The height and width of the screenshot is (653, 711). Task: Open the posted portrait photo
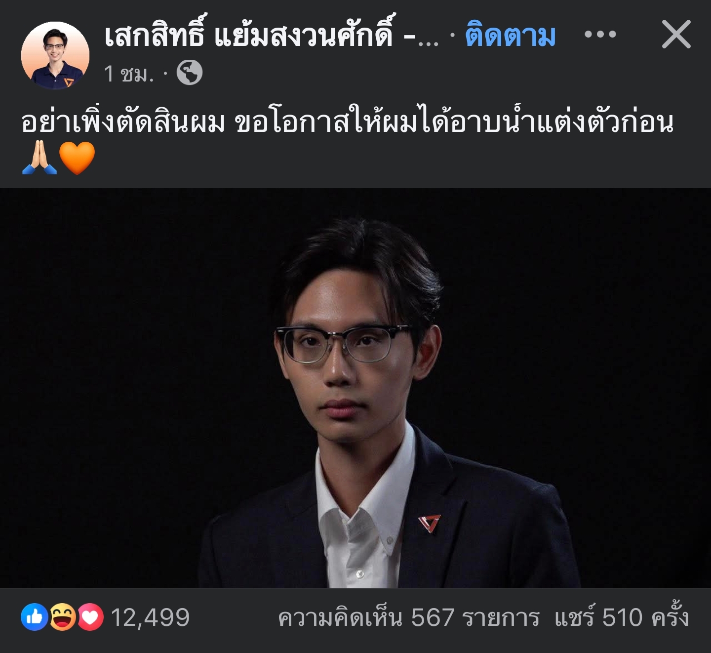coord(355,388)
